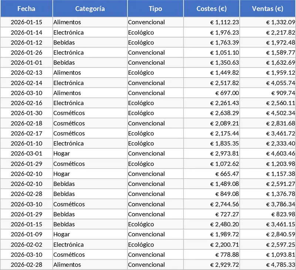Image resolution: width=296 pixels, height=270 pixels.
Task: Click Bebidas in the 2026-01-12 row
Action: click(x=64, y=43)
